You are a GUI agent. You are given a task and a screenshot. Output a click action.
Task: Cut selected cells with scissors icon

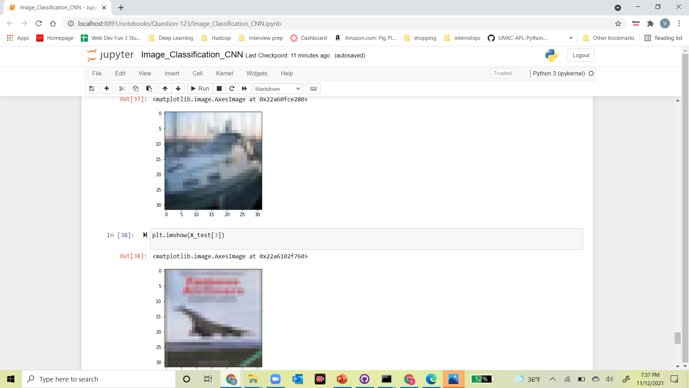pyautogui.click(x=122, y=89)
